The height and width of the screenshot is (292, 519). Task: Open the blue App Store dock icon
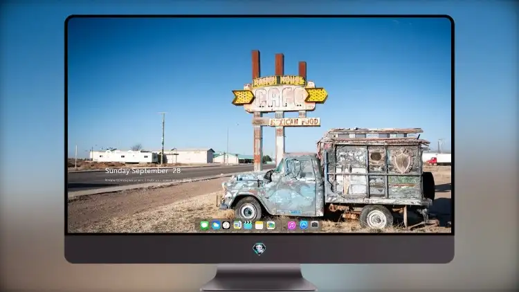click(304, 225)
